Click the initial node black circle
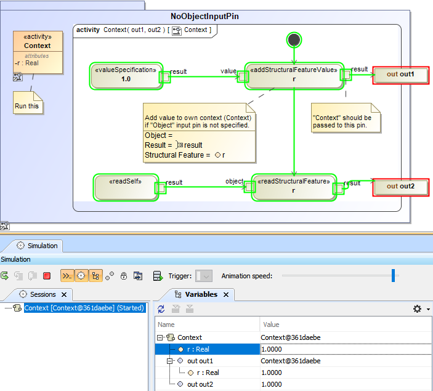Image resolution: width=433 pixels, height=391 pixels. click(294, 40)
